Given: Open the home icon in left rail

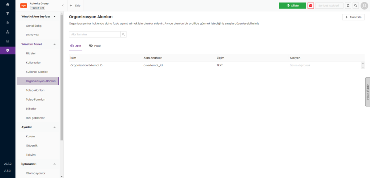Looking at the screenshot, I should tap(8, 4).
